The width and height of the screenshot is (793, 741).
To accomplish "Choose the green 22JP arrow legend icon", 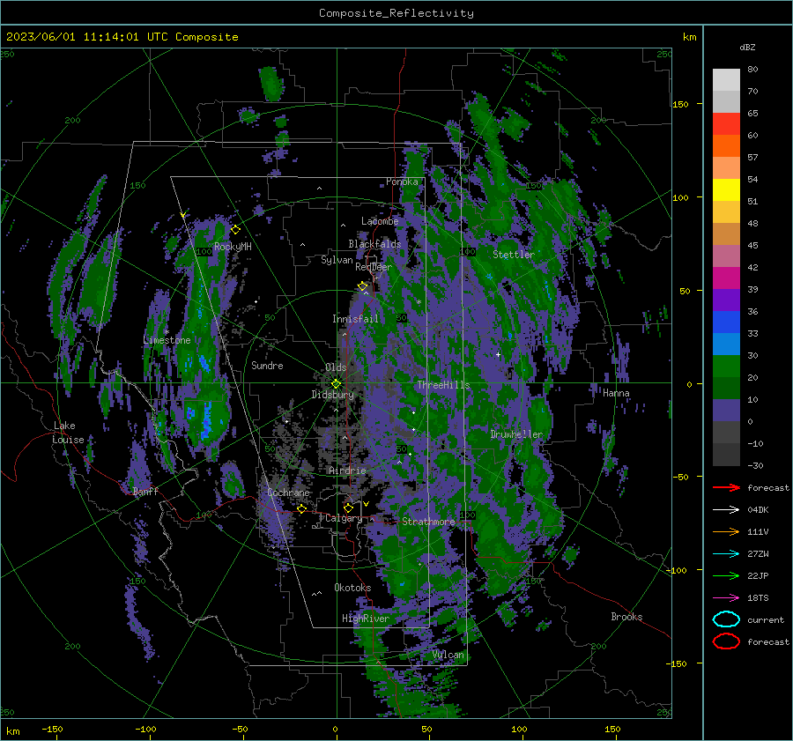I will coord(726,575).
